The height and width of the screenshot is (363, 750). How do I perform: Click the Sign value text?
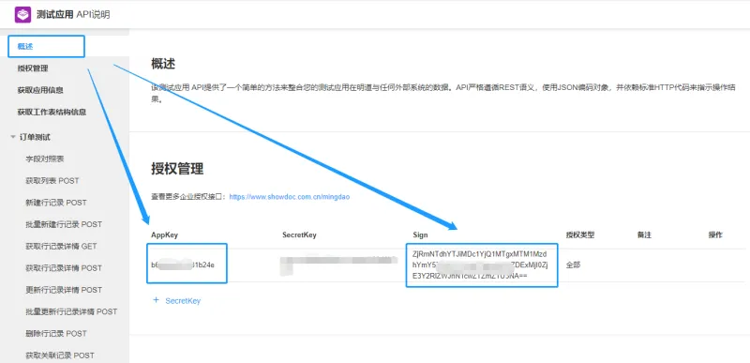480,265
